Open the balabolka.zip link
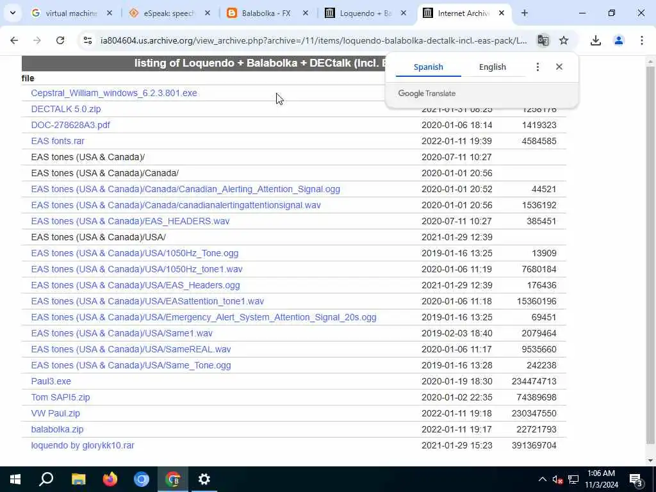The height and width of the screenshot is (492, 656). point(57,429)
